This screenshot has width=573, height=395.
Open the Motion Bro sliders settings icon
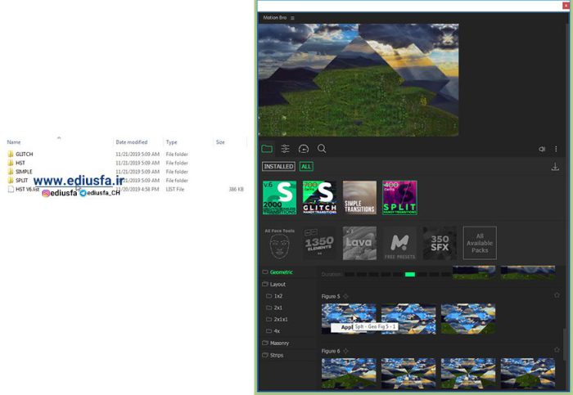[x=286, y=149]
